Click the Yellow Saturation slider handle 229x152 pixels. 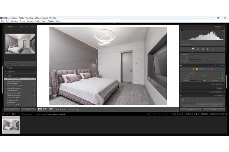pyautogui.click(x=199, y=78)
